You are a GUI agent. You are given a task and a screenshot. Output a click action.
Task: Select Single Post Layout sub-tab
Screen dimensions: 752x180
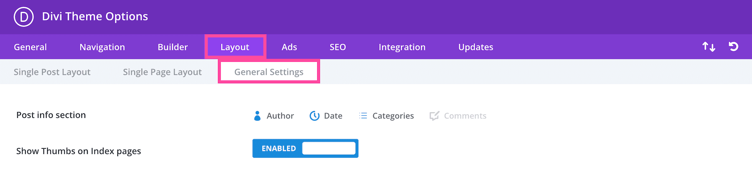click(52, 72)
